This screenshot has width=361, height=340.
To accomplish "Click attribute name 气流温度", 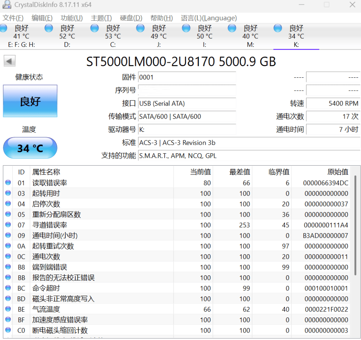I will click(x=46, y=310).
